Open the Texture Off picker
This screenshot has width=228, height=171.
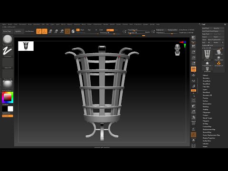[x=8, y=75]
